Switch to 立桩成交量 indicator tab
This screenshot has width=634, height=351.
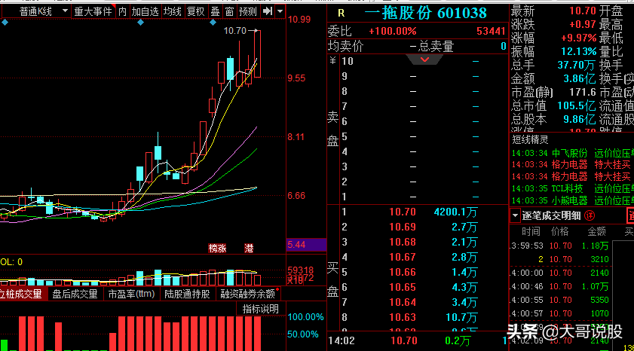click(x=21, y=294)
